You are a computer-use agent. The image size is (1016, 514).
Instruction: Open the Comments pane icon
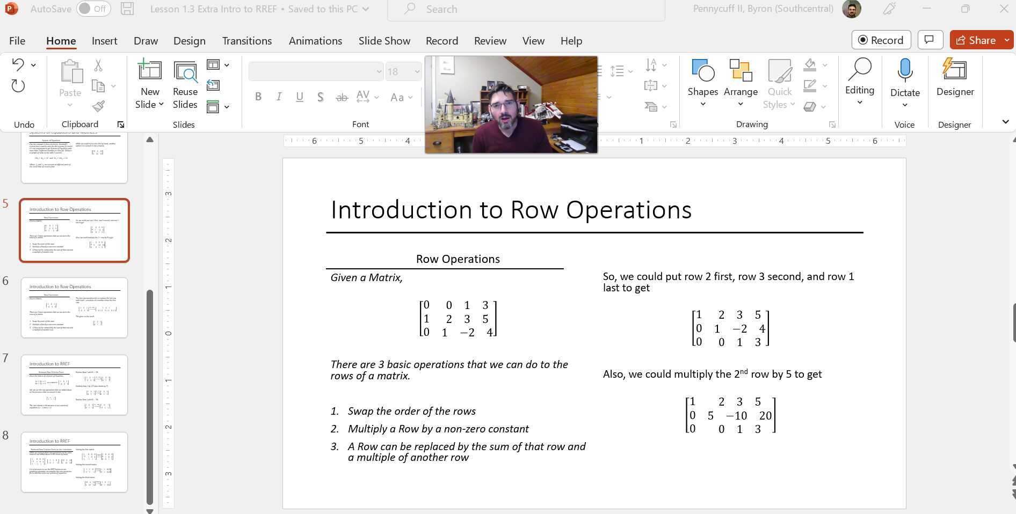tap(930, 40)
